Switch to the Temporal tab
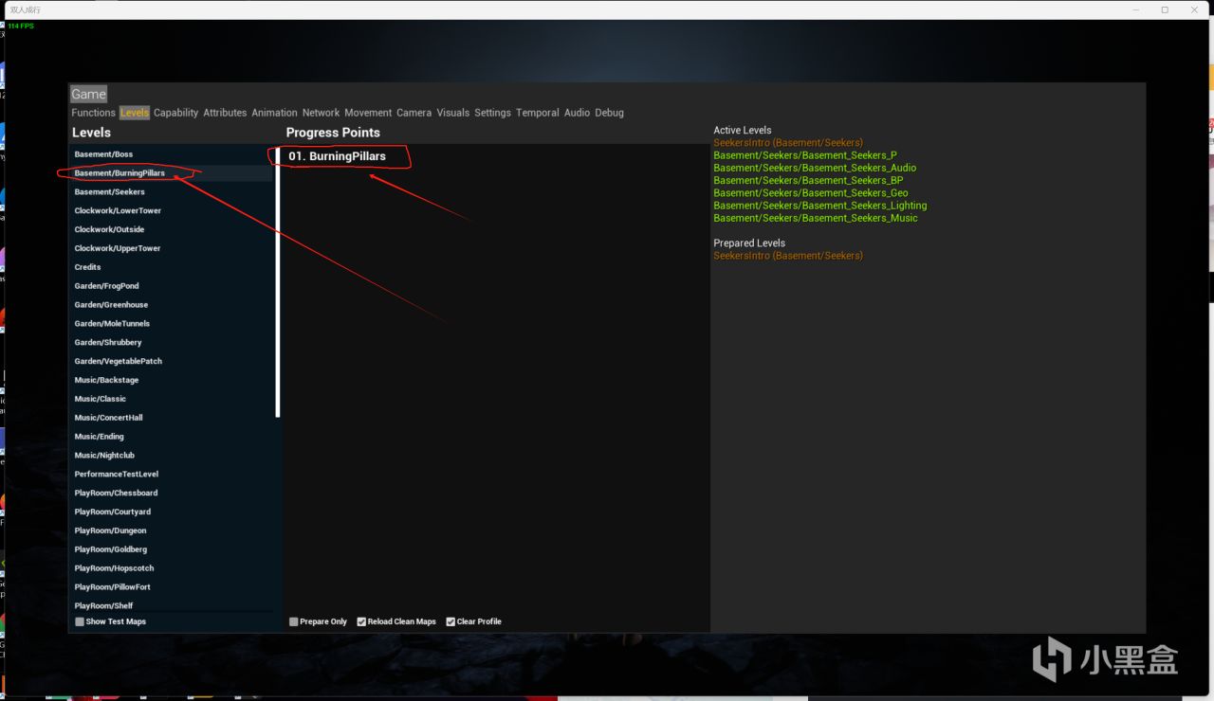This screenshot has width=1214, height=701. tap(538, 113)
